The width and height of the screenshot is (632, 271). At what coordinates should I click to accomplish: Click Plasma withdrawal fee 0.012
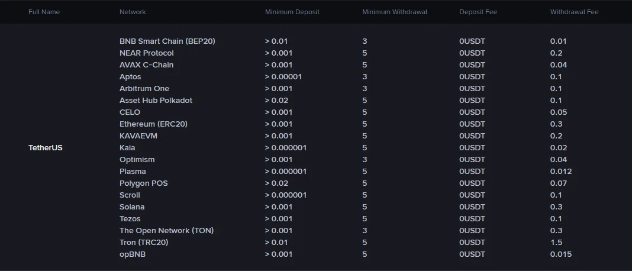point(561,172)
